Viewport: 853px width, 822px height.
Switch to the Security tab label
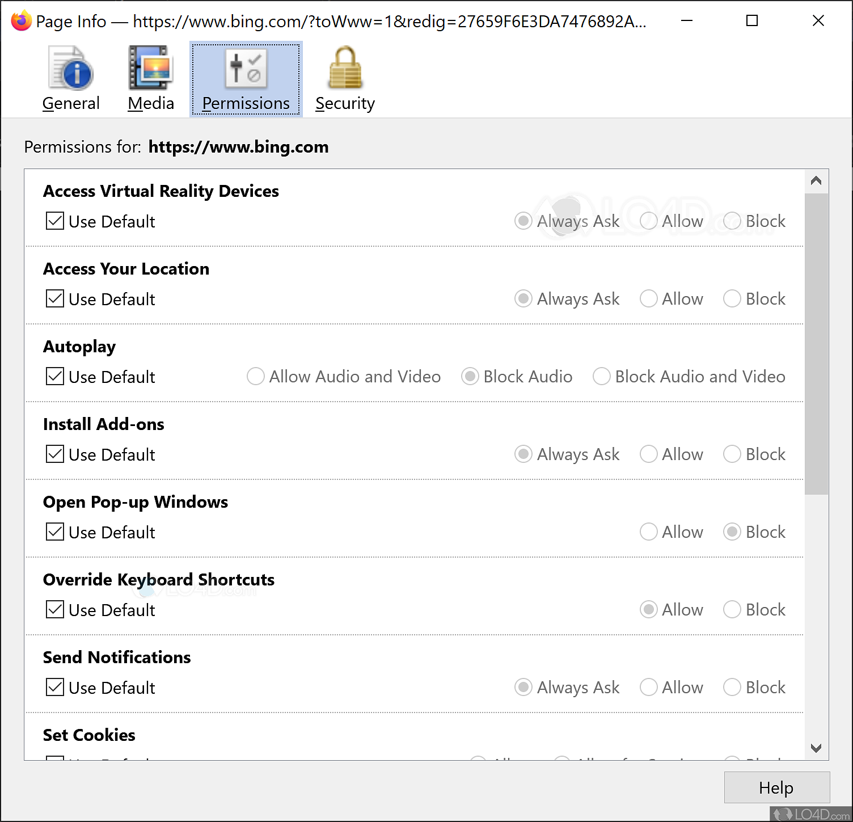click(x=345, y=103)
